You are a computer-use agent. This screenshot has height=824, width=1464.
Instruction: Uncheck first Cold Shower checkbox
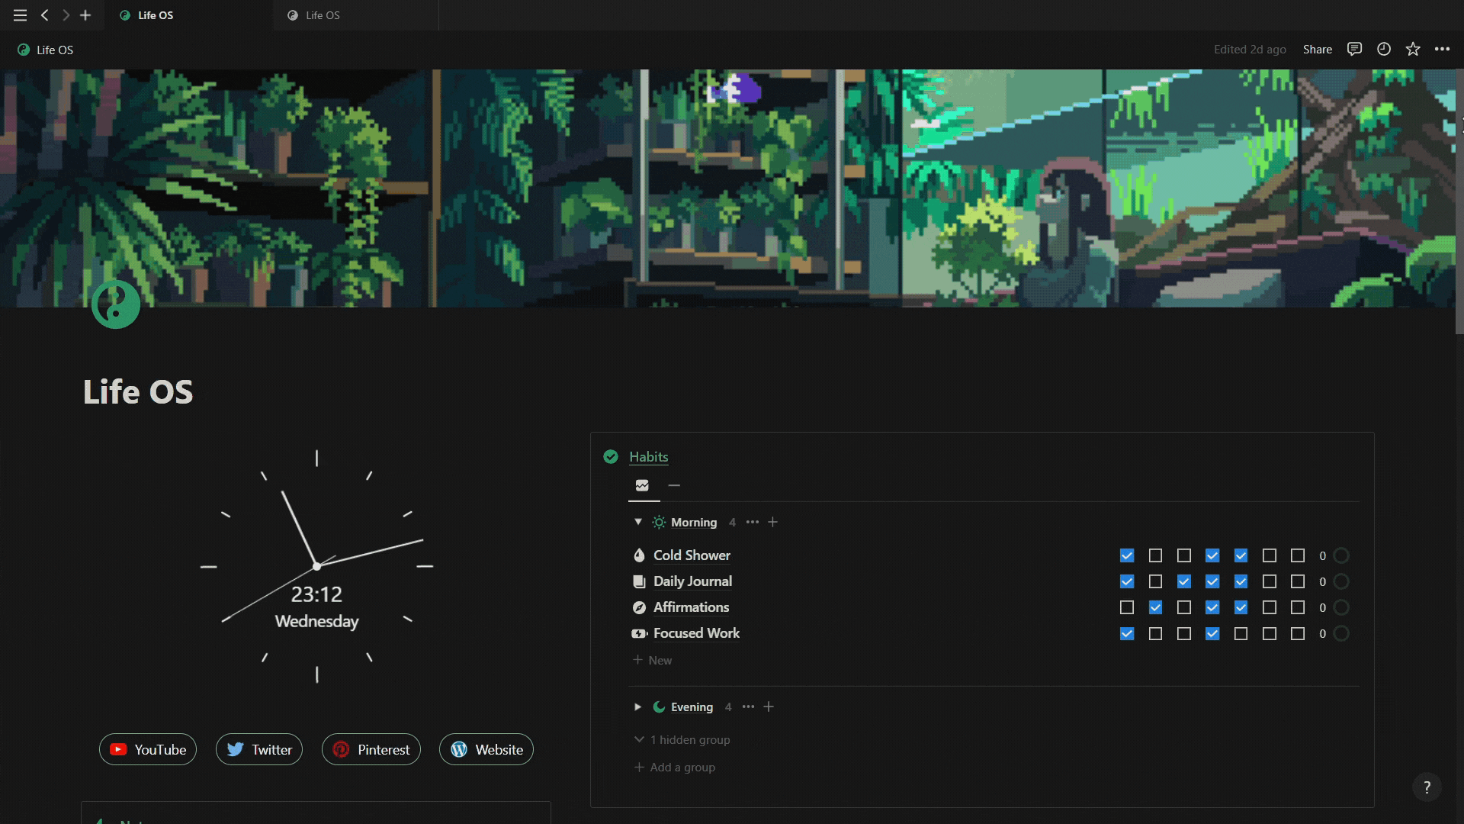[1127, 556]
